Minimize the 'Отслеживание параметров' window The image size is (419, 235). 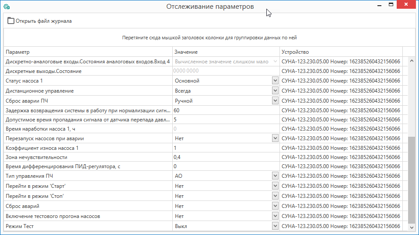pos(380,5)
